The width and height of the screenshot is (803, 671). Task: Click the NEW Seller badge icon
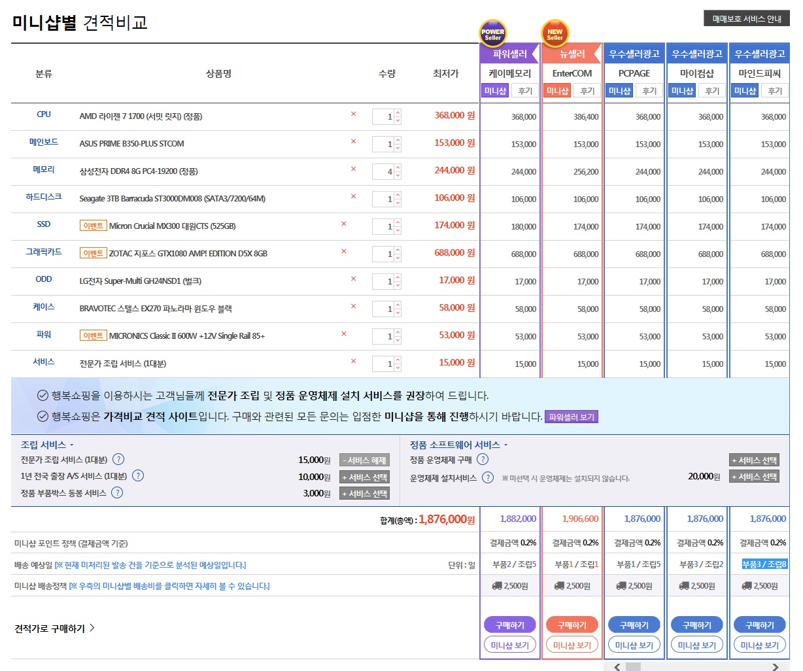555,34
